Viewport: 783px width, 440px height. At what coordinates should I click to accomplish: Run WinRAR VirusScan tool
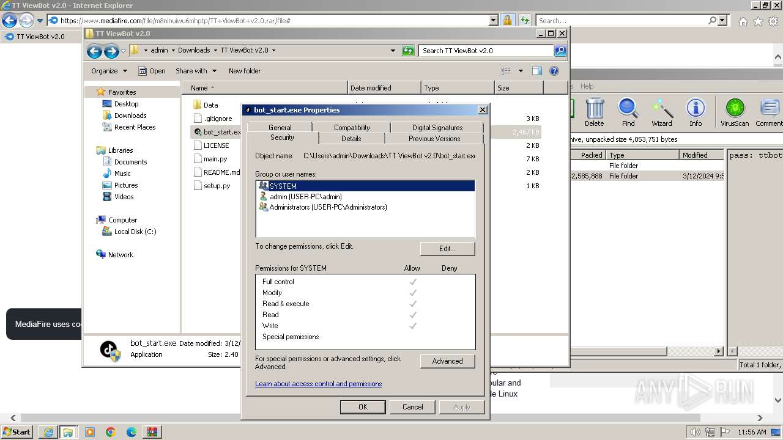[x=735, y=112]
